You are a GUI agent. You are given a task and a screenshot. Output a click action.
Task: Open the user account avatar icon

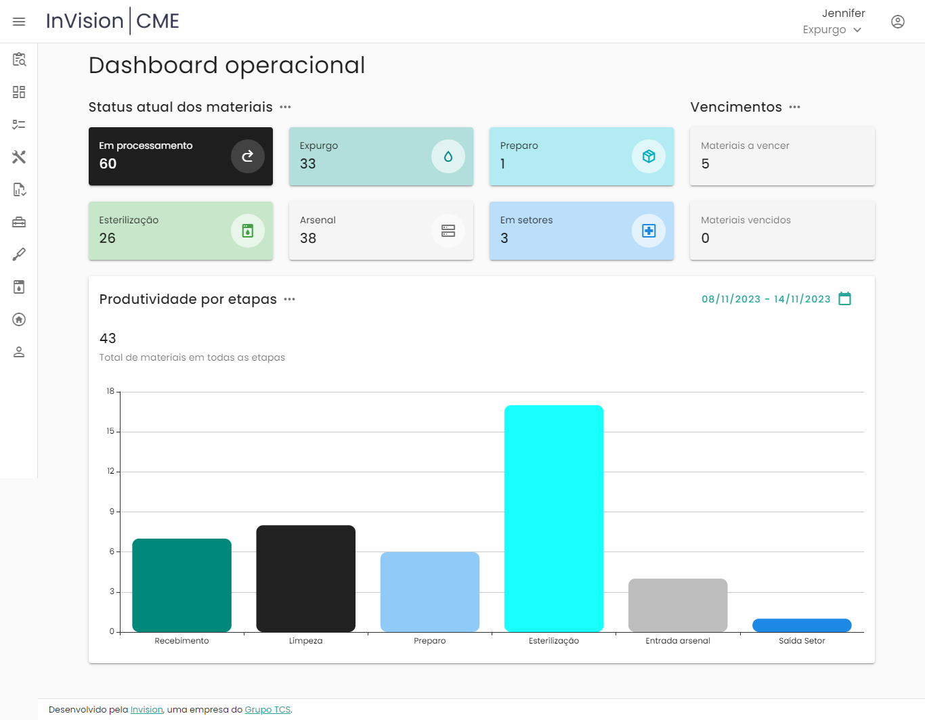coord(897,22)
